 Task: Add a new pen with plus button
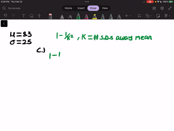pyautogui.click(x=127, y=16)
